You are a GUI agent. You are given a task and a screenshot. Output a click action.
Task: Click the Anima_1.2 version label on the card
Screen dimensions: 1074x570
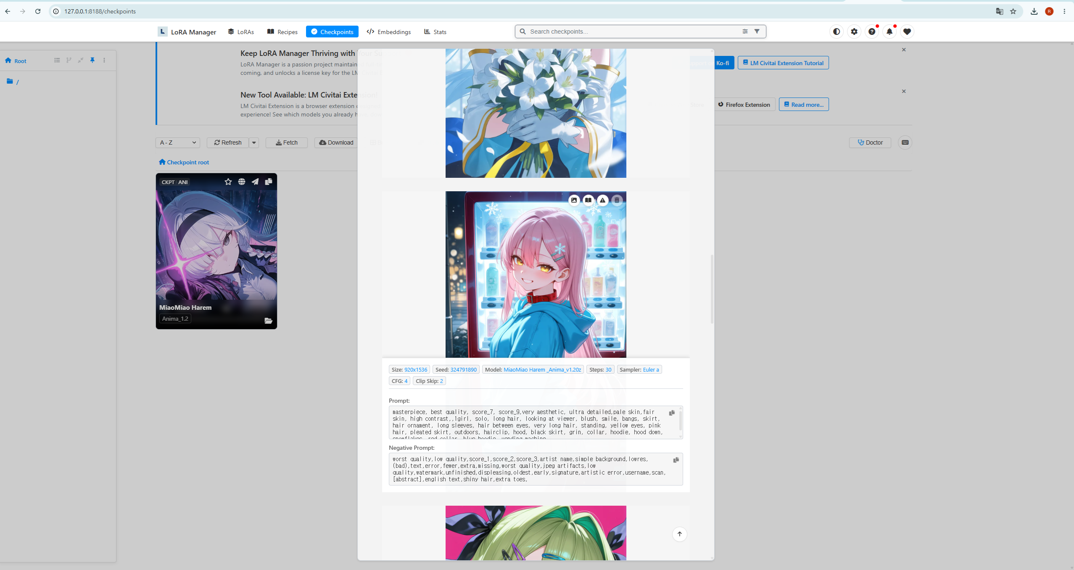tap(175, 319)
